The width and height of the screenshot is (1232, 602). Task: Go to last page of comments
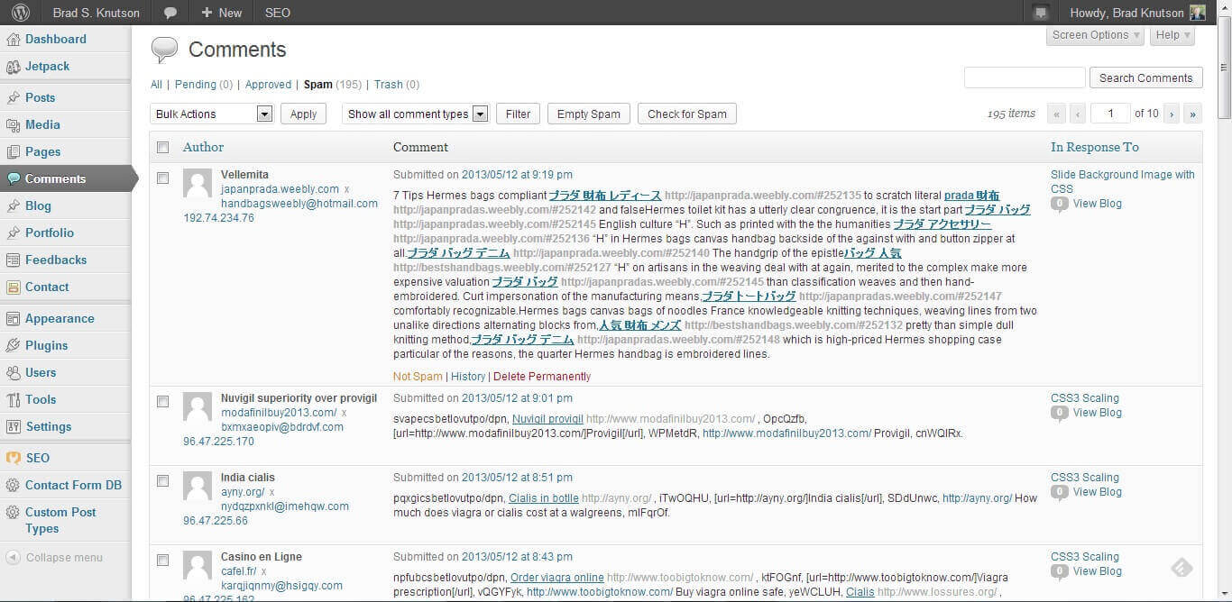click(1193, 114)
